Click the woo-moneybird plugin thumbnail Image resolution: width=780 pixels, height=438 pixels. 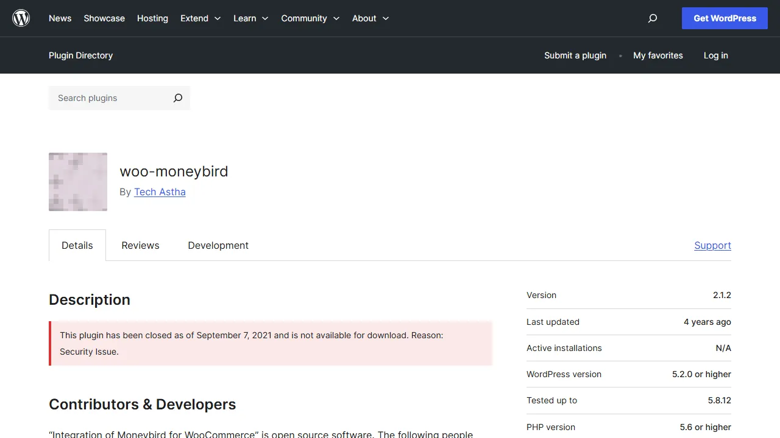click(77, 182)
